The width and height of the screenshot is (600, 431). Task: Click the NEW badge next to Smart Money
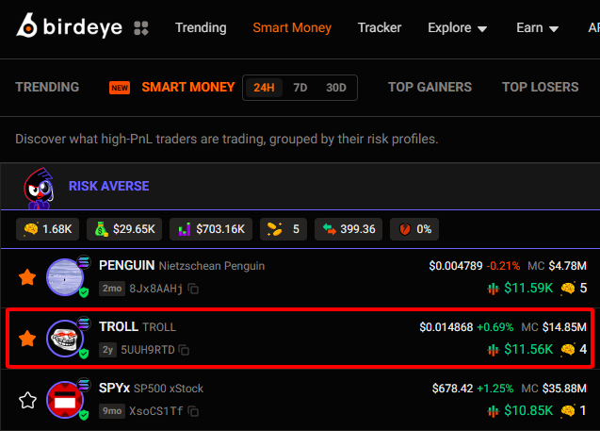coord(120,88)
